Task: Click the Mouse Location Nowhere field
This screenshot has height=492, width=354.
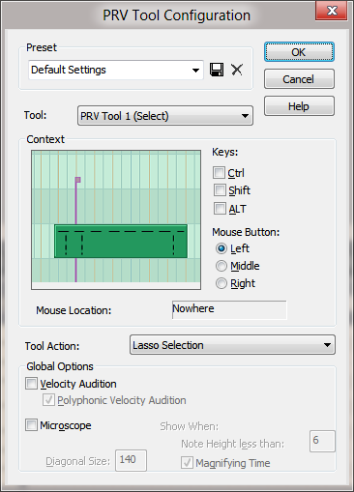Action: pos(229,309)
